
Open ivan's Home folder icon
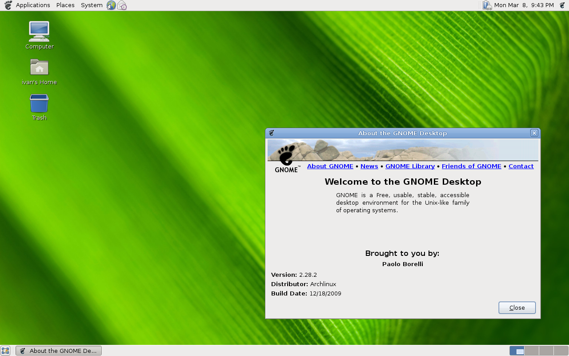pyautogui.click(x=39, y=68)
